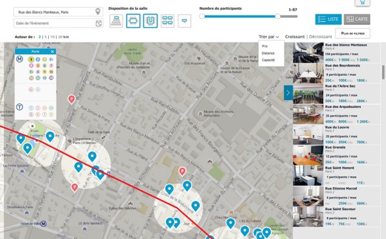Toggle metro line 9 in Paris panel
The height and width of the screenshot is (239, 386).
pos(44,72)
